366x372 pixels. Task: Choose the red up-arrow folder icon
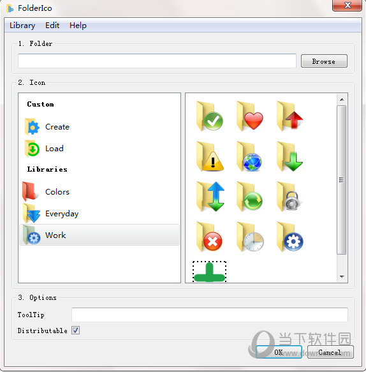tap(290, 116)
